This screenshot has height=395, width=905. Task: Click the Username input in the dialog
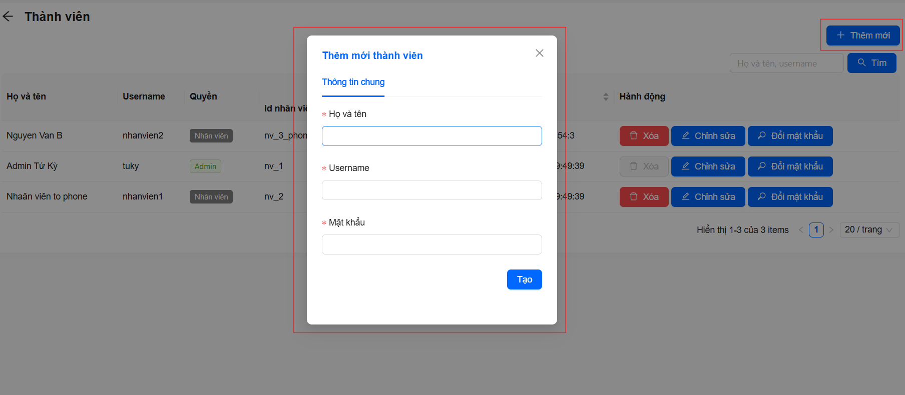pos(431,190)
